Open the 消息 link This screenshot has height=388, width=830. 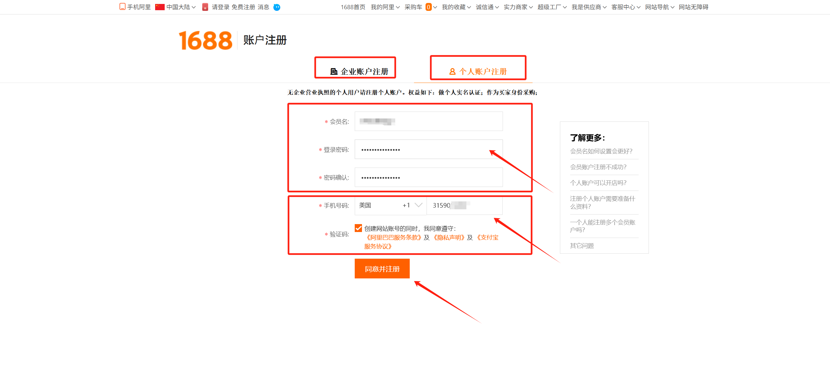tap(263, 7)
